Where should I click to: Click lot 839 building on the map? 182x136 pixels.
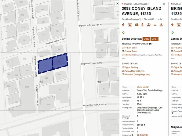coord(59,49)
